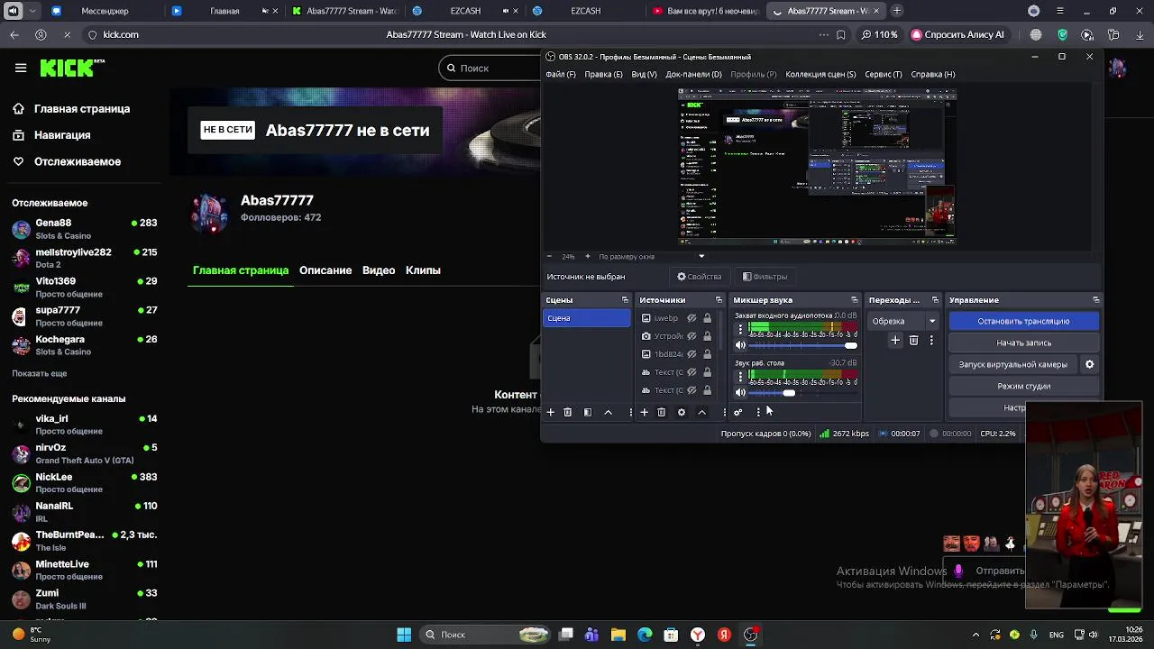Adjust Захват входного аудиопотока volume slider
The width and height of the screenshot is (1154, 649).
[x=802, y=345]
